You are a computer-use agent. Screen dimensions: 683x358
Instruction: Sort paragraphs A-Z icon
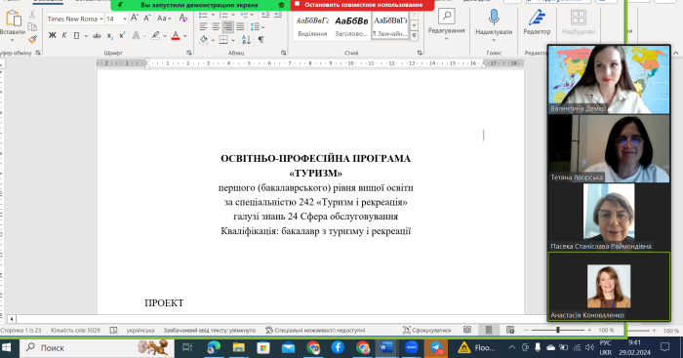(x=246, y=40)
